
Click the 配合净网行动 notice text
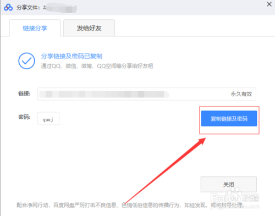pyautogui.click(x=130, y=205)
